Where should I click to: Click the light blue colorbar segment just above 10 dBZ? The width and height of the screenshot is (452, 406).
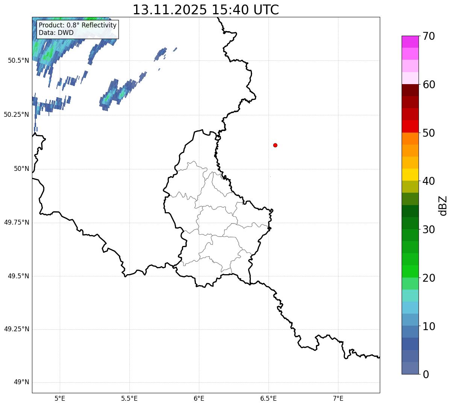tap(410, 320)
